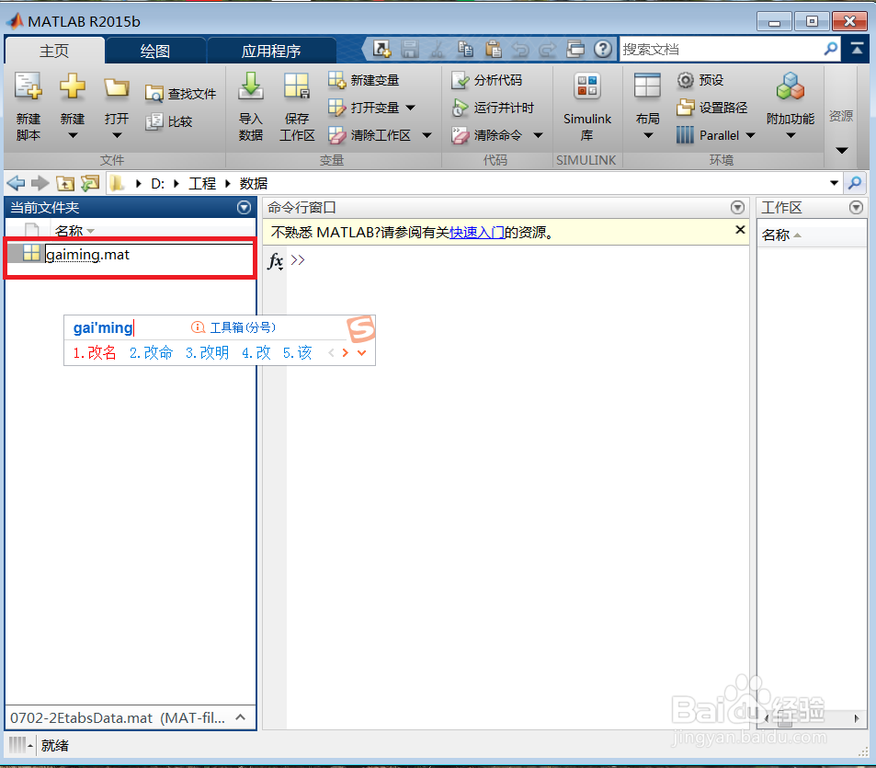Click Find Files (查找文件)

180,94
